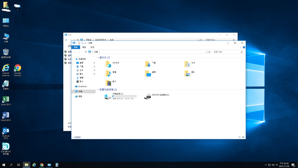Switch to details view in status bar
The image size is (298, 168).
tap(240, 137)
